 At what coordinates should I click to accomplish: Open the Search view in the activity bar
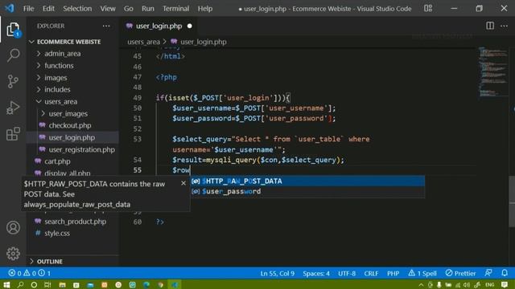click(x=13, y=55)
